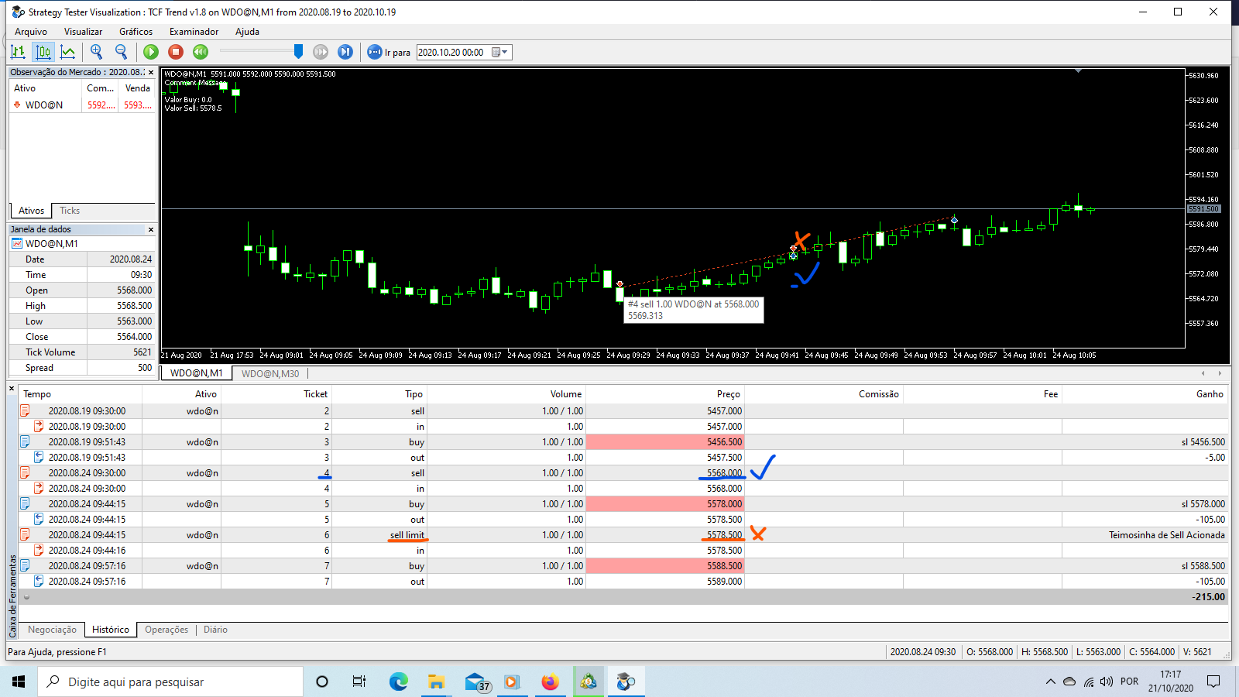
Task: Open the Examinador menu
Action: click(x=194, y=32)
